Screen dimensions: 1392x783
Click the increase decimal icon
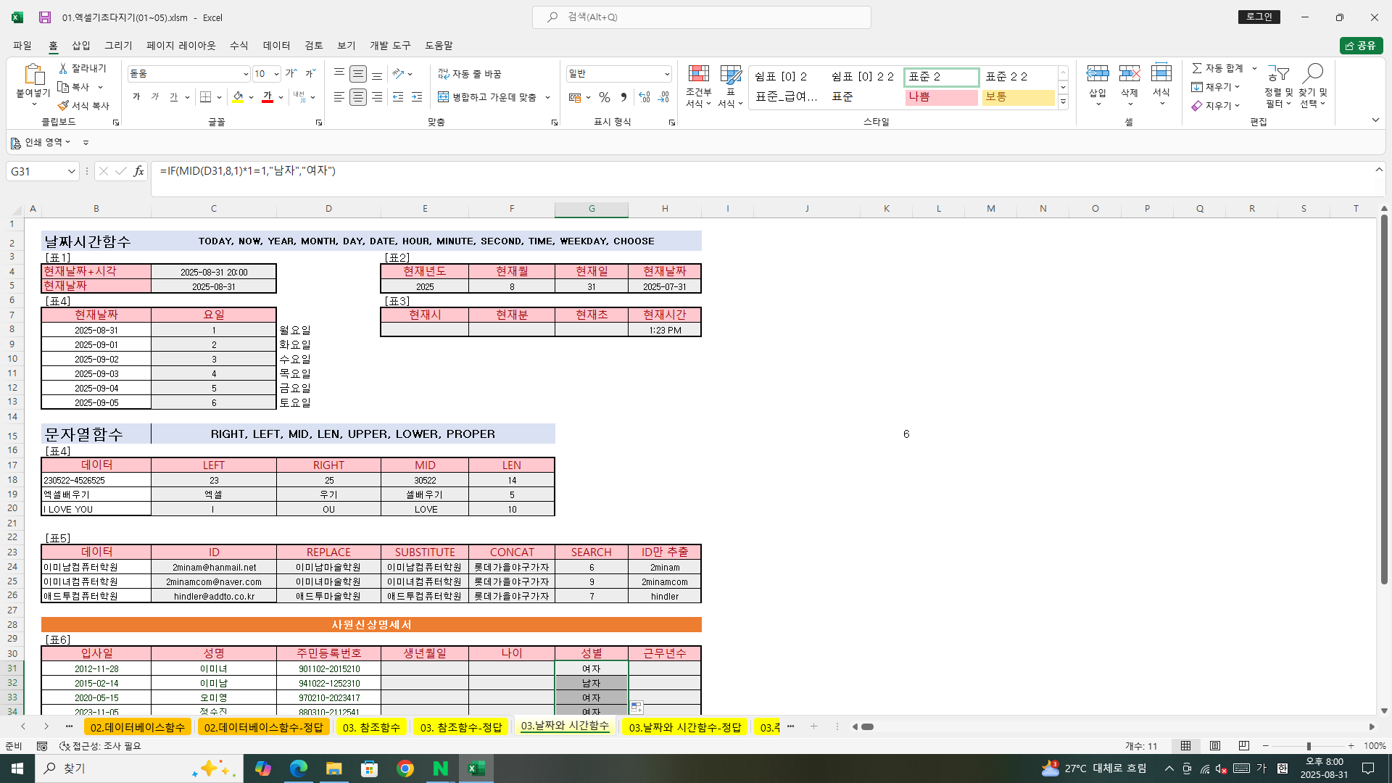point(644,97)
